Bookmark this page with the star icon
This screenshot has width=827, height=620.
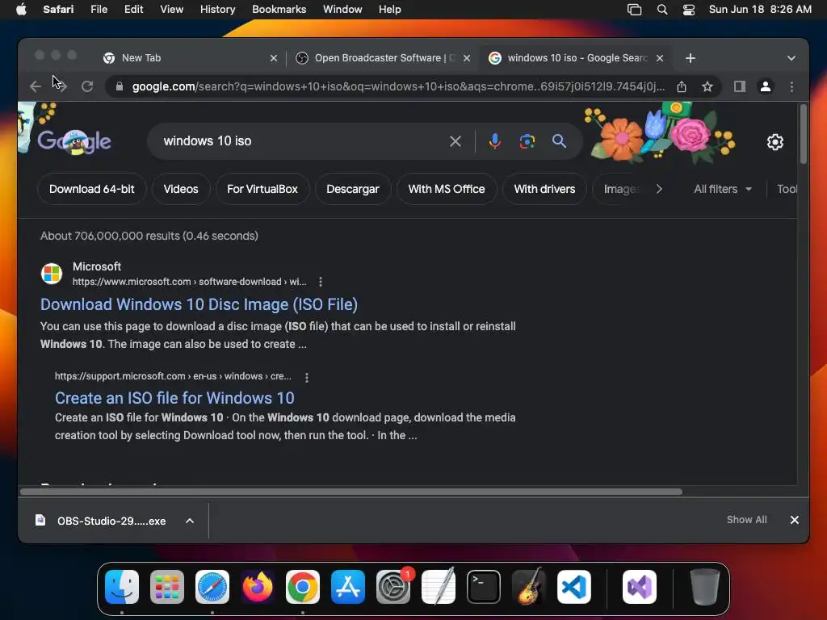pos(707,86)
